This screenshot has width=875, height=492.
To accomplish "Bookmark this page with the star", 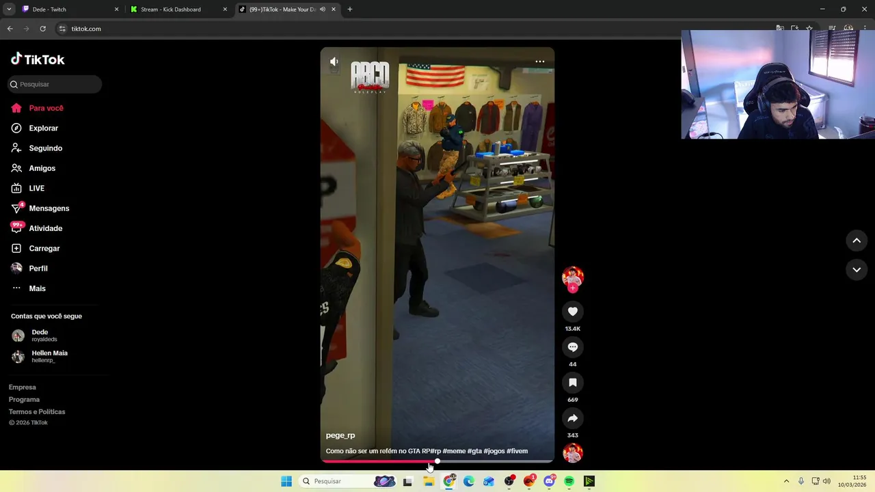I will 809,29.
